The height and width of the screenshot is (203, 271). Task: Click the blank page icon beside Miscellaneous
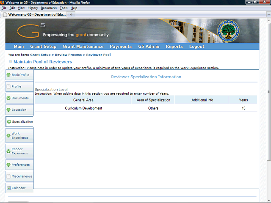[x=9, y=176]
